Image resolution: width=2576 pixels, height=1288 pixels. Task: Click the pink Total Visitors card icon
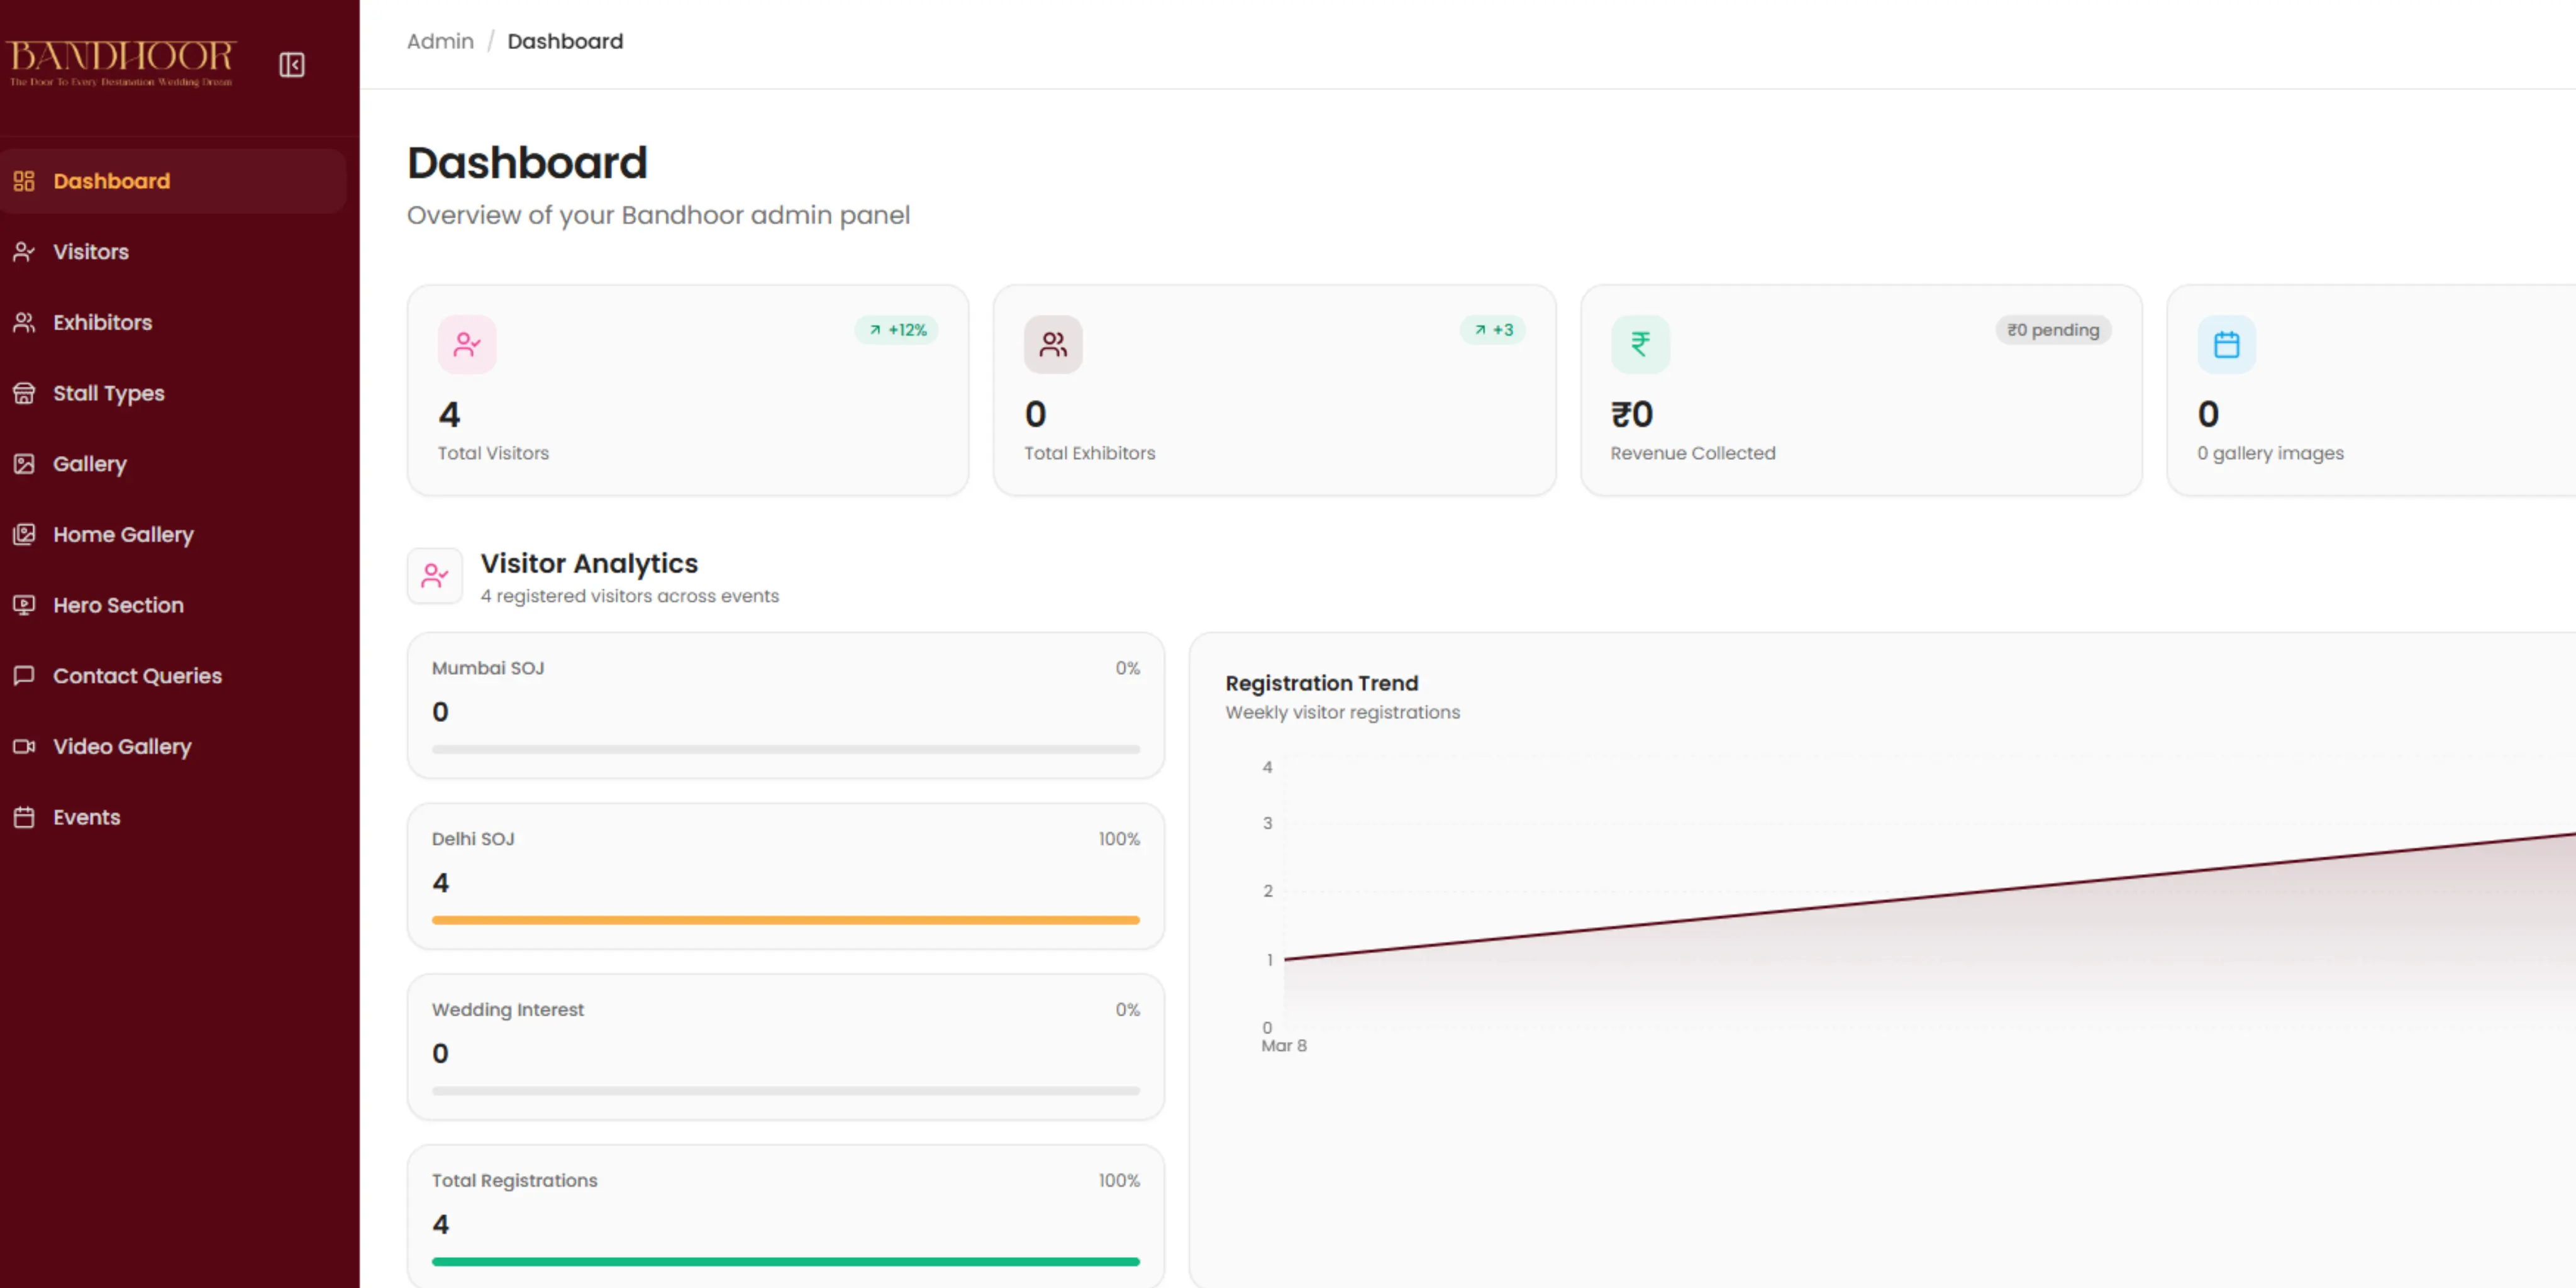pyautogui.click(x=467, y=345)
